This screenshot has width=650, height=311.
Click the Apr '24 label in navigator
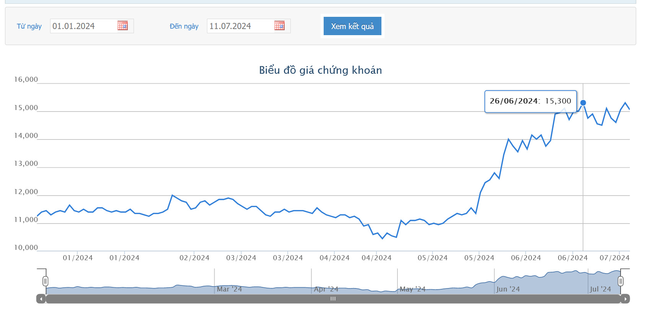(326, 289)
